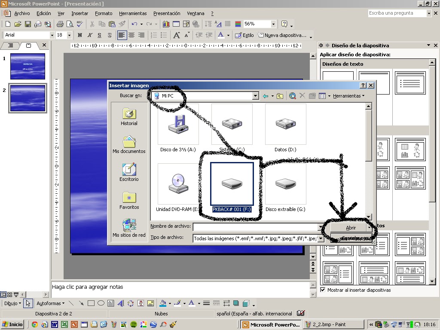Open Mis sitios de red shortcut

(129, 229)
